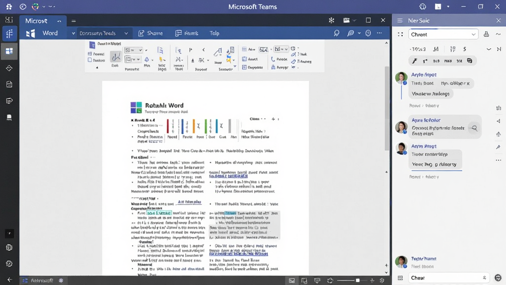Screen dimensions: 506x285
Task: Open the Aeyte Arpot sender name
Action: pos(423,75)
